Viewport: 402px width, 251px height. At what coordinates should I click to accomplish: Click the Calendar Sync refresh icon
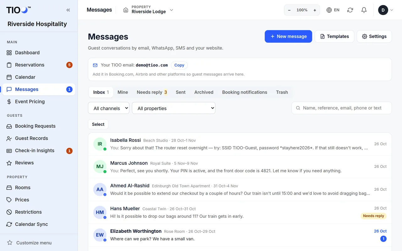pos(9,224)
